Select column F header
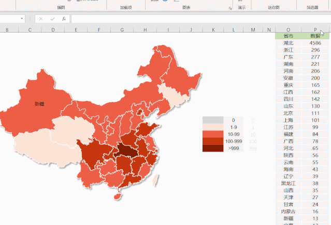The image size is (331, 225). point(99,29)
